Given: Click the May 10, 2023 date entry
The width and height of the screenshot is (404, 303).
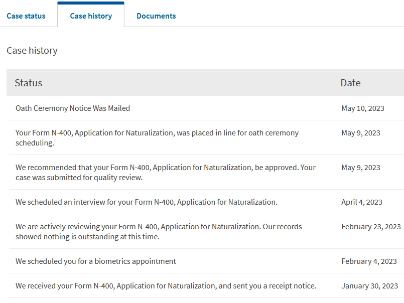Looking at the screenshot, I should (x=363, y=108).
